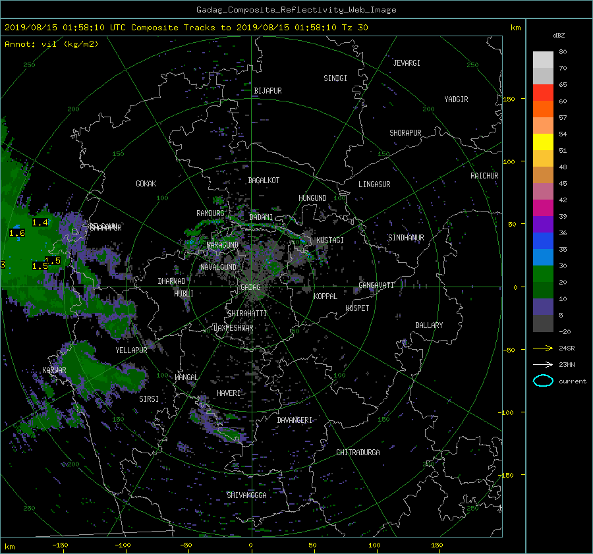Image resolution: width=593 pixels, height=554 pixels.
Task: Click the KUSTAGI city label
Action: coord(330,240)
